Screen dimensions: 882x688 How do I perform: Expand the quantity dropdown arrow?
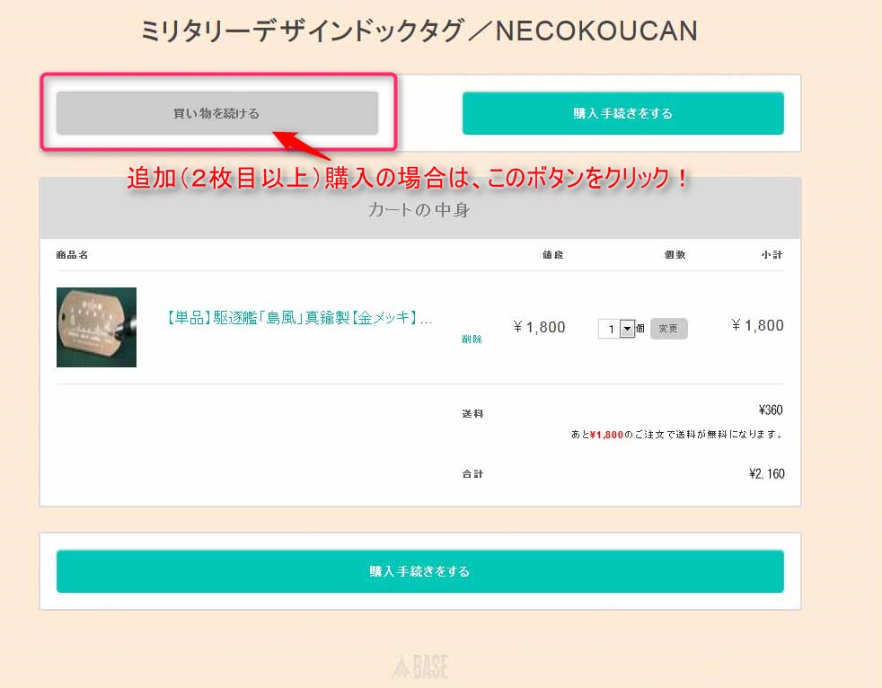(627, 329)
